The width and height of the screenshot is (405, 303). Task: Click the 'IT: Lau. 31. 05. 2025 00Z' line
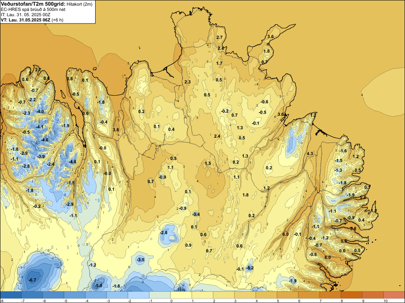(x=26, y=15)
